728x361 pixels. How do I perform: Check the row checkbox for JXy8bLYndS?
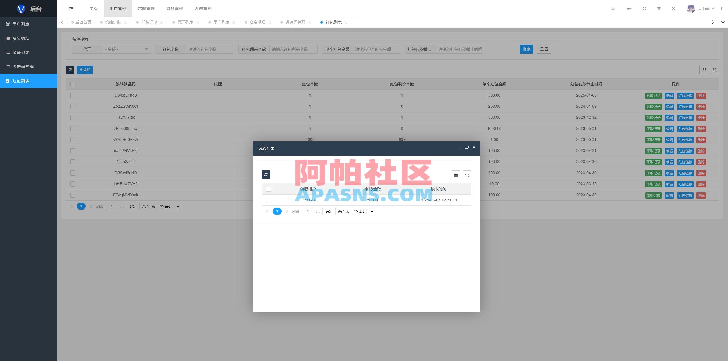[73, 95]
